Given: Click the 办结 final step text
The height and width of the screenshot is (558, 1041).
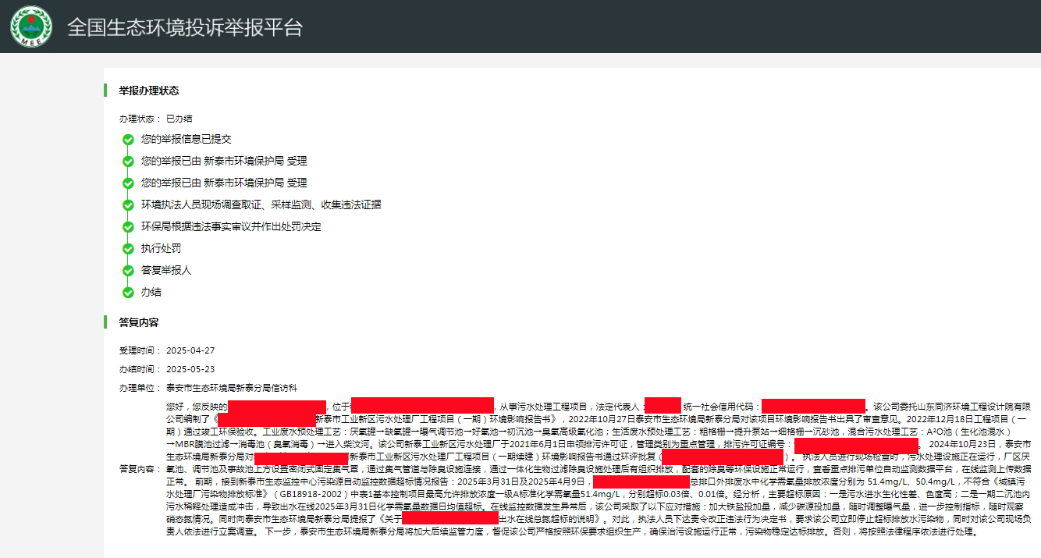Looking at the screenshot, I should (151, 293).
